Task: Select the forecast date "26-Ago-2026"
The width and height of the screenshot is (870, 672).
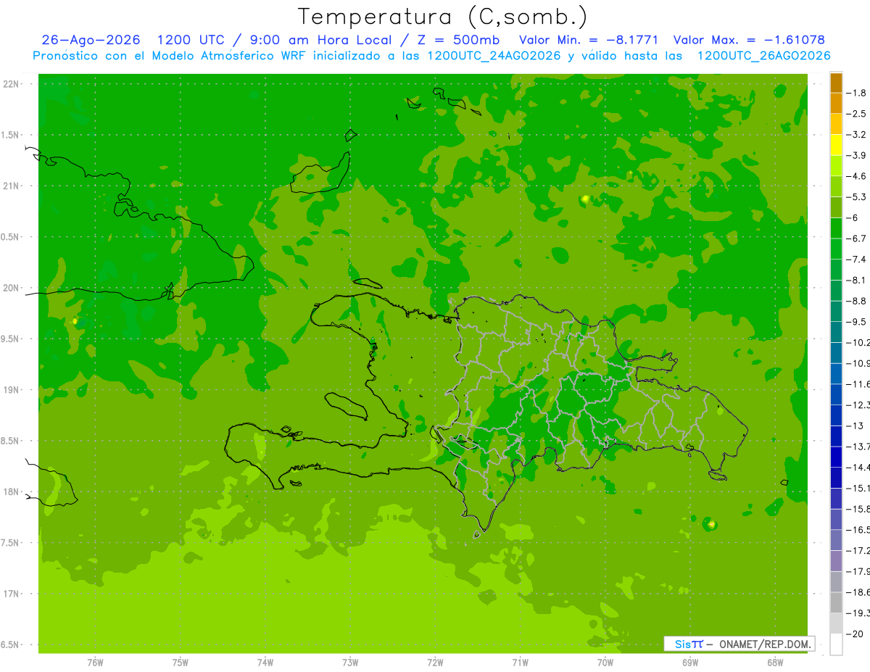Action: 91,40
